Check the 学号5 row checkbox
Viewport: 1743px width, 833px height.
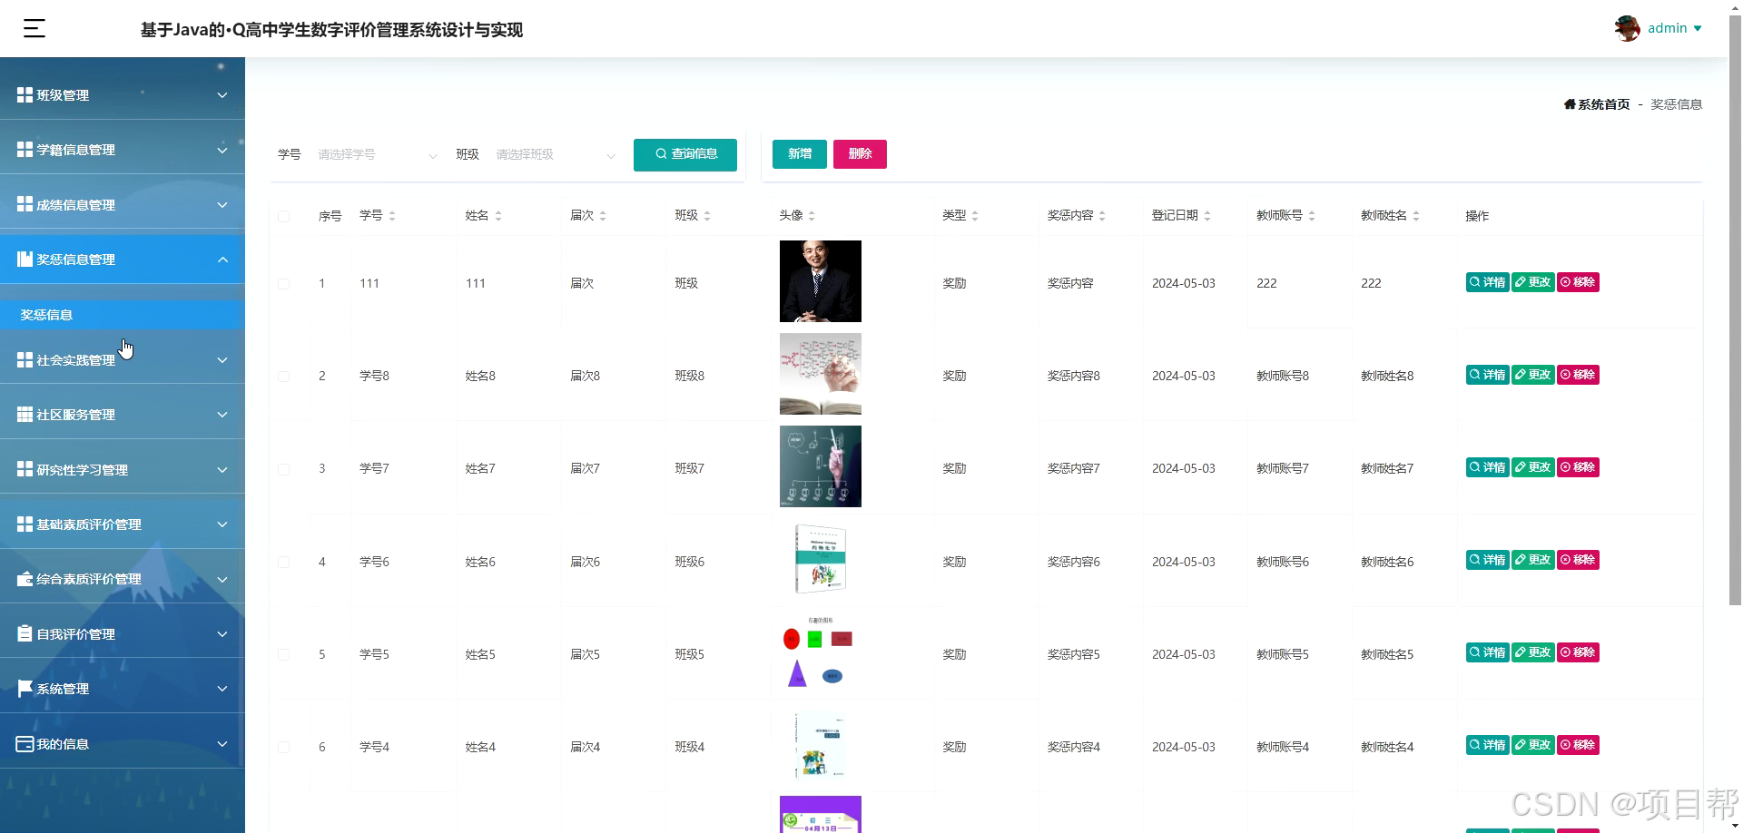[x=284, y=655]
